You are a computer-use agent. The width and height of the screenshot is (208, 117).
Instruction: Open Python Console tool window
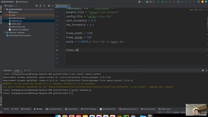pyautogui.click(x=148, y=109)
